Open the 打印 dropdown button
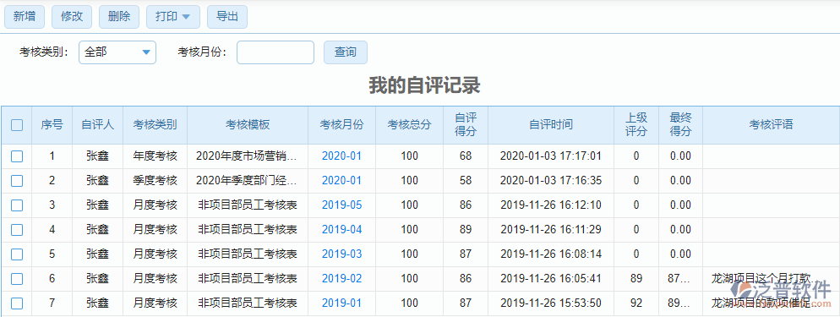 click(173, 17)
